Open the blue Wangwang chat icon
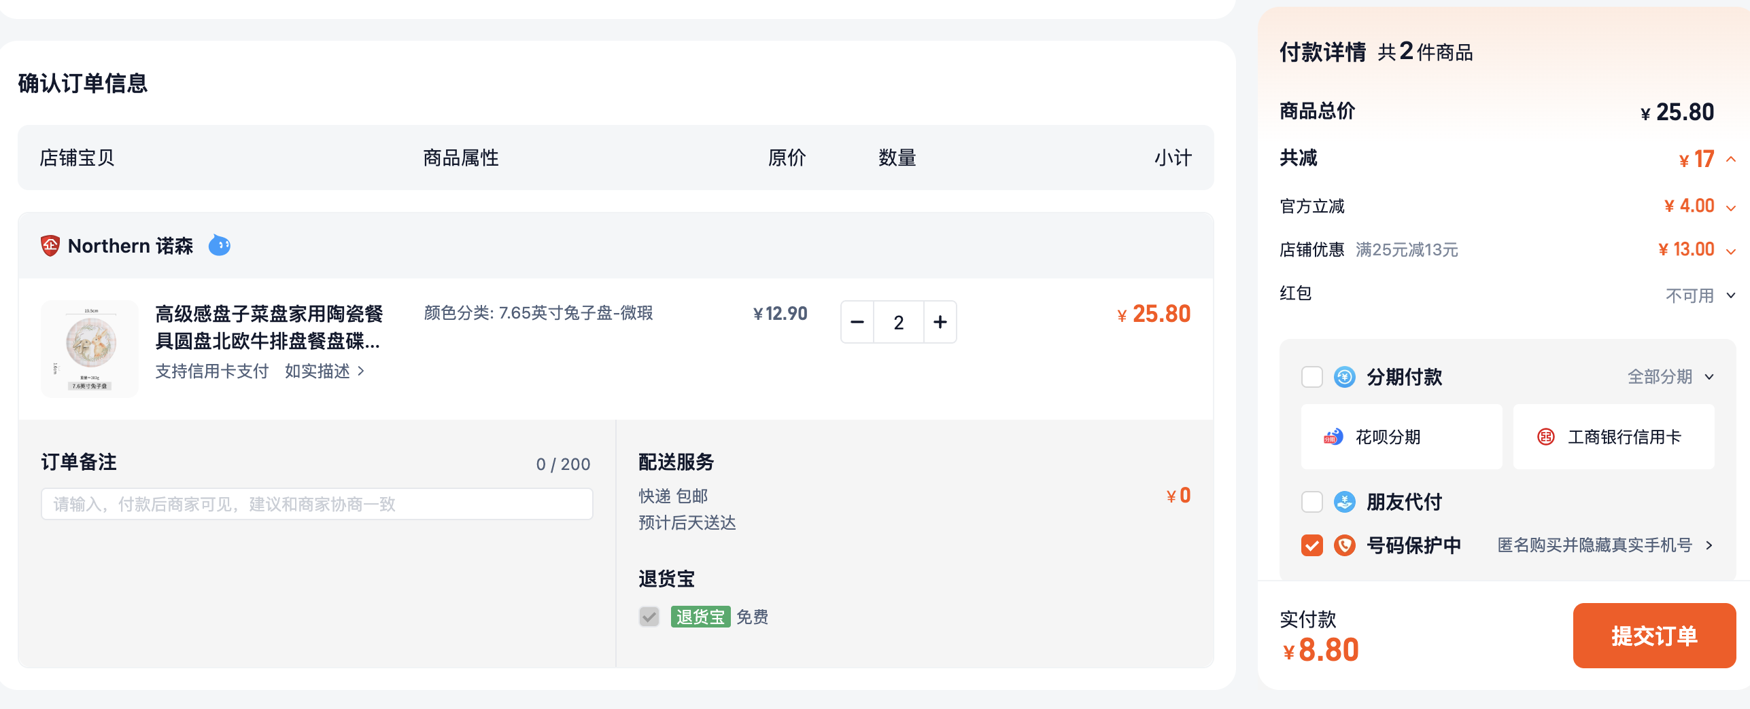 (219, 245)
